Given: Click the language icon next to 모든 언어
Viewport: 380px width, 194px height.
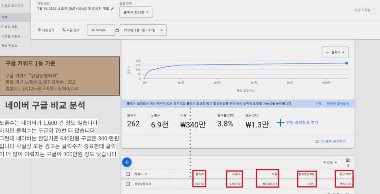Looking at the screenshot, I should (x=63, y=30).
